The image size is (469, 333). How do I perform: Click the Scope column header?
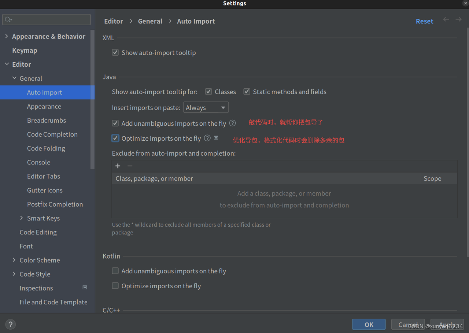(x=439, y=178)
